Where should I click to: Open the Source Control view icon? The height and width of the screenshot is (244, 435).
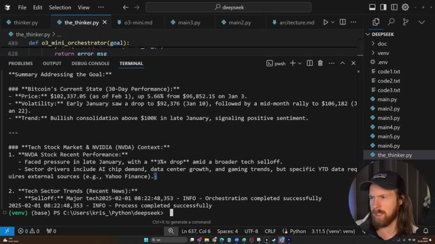(406, 22)
